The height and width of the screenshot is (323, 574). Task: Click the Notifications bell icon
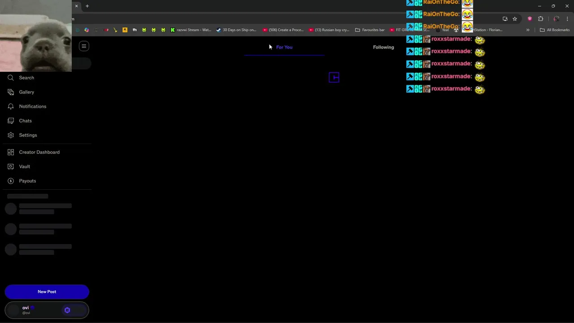pyautogui.click(x=11, y=106)
